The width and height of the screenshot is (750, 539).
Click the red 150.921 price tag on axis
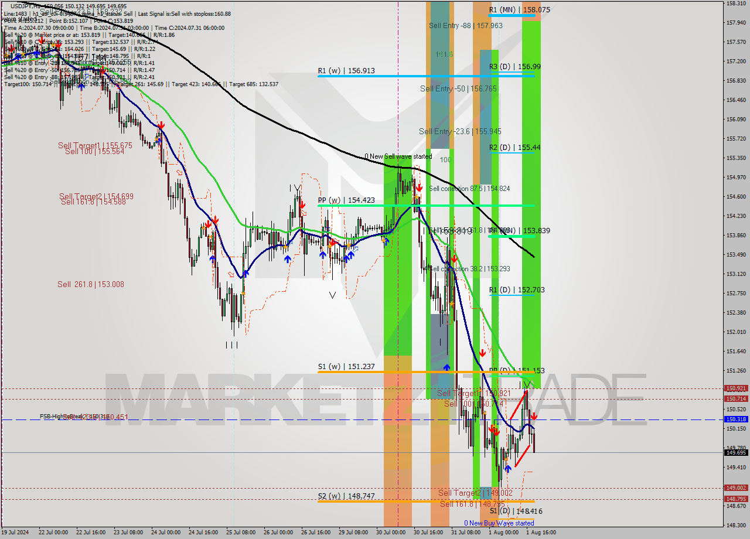[737, 388]
